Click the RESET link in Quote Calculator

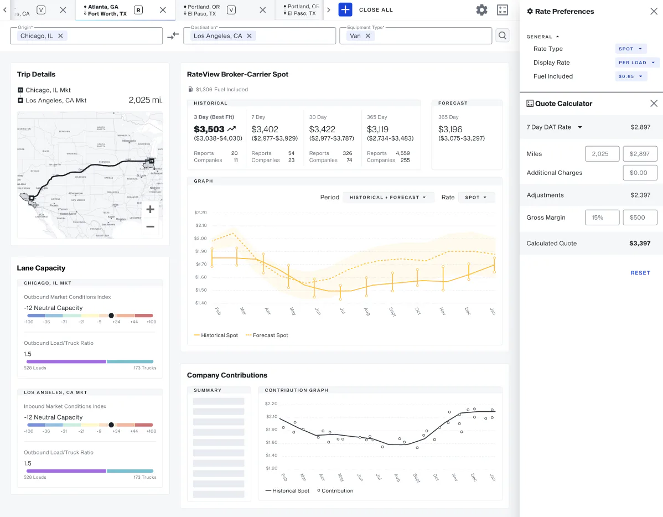point(640,273)
